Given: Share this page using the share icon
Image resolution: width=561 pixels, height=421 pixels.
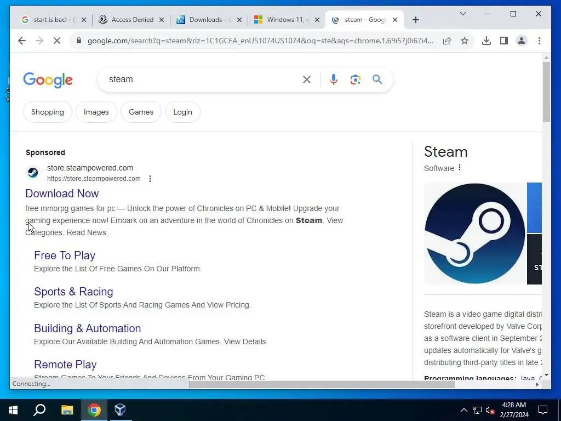Looking at the screenshot, I should [447, 41].
